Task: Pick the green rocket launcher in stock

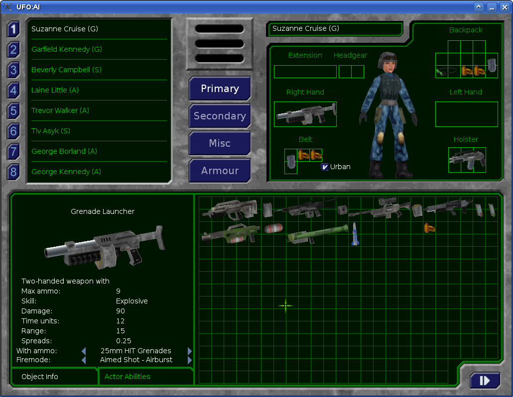Action: coord(317,234)
